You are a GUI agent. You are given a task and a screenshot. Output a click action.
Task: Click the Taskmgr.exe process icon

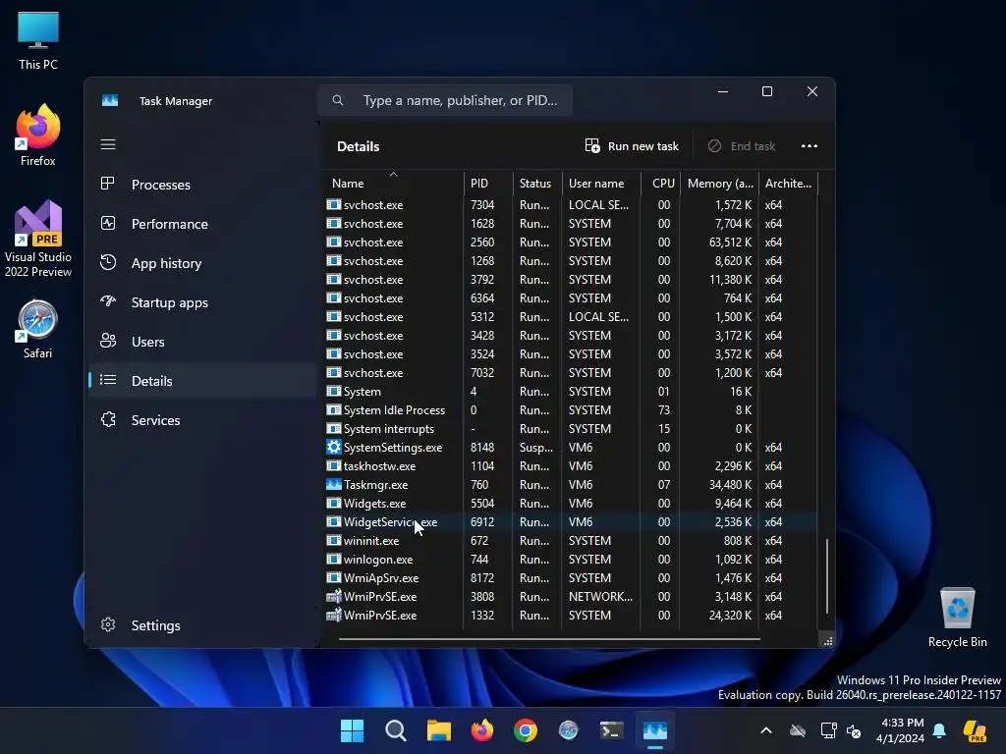click(x=334, y=484)
